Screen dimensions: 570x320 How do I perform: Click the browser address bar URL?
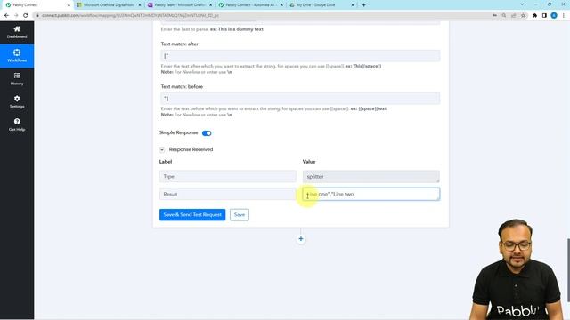[x=130, y=15]
